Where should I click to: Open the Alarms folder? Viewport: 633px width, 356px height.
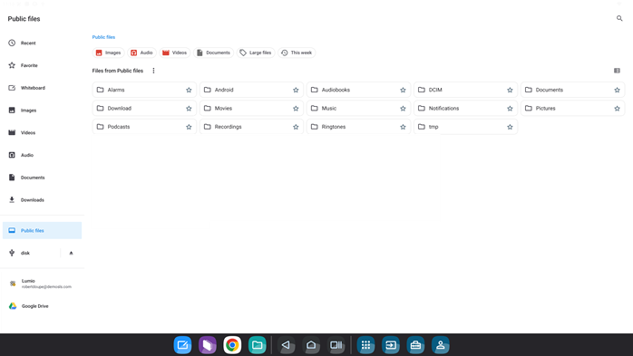pos(144,90)
